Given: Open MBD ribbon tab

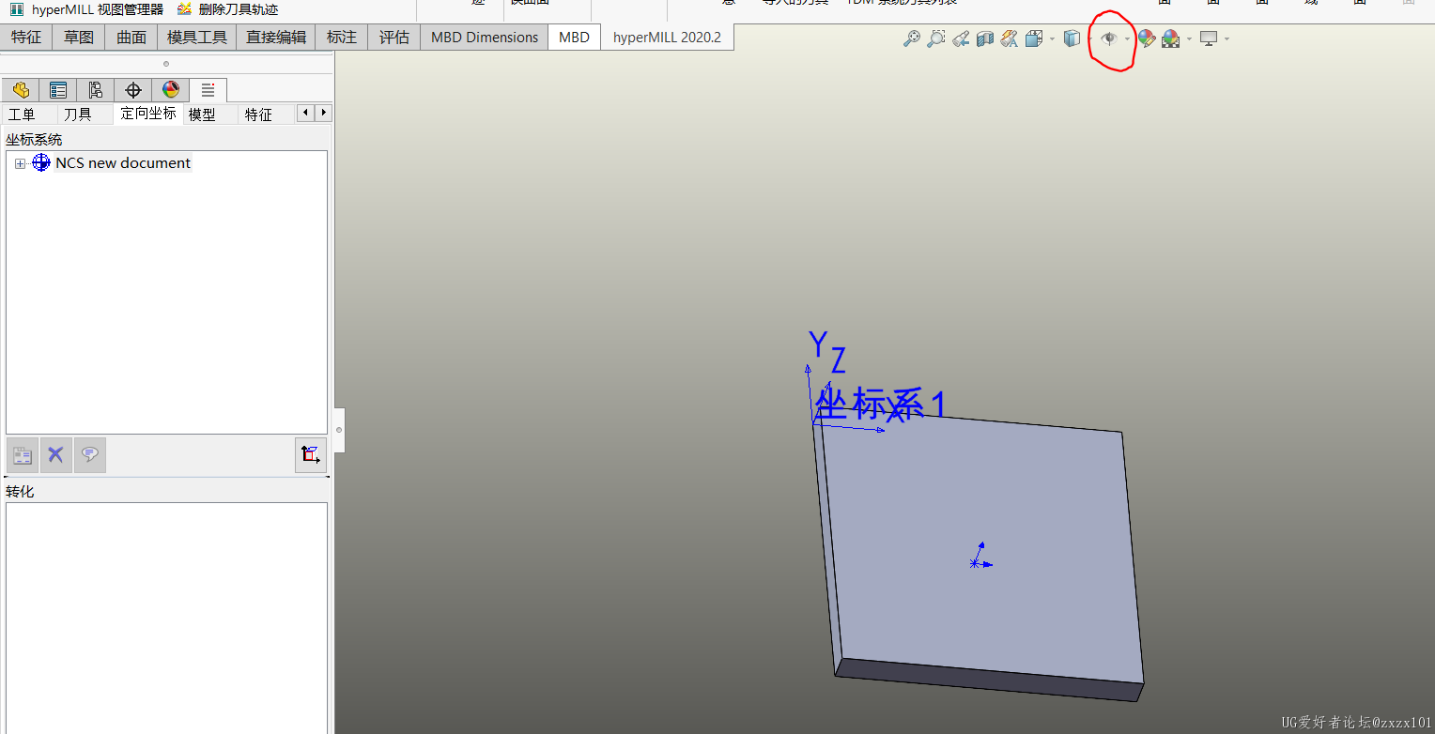Looking at the screenshot, I should (x=574, y=38).
